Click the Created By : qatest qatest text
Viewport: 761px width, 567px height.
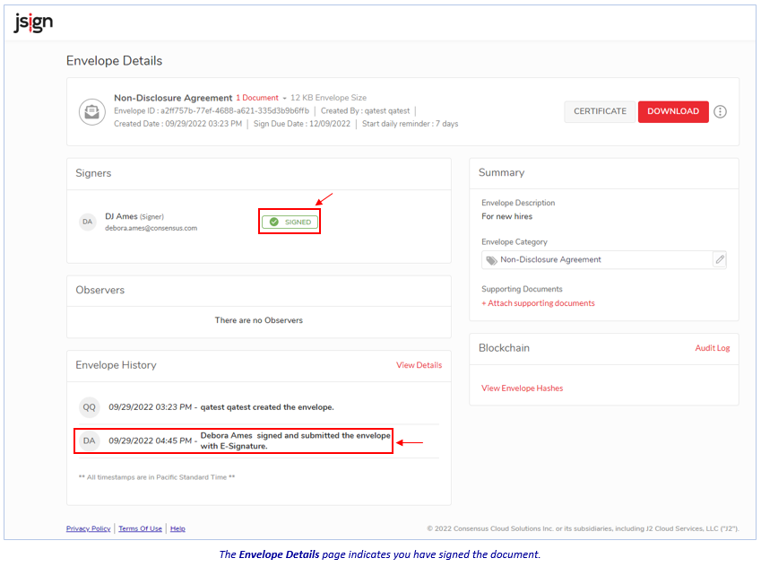coord(365,111)
